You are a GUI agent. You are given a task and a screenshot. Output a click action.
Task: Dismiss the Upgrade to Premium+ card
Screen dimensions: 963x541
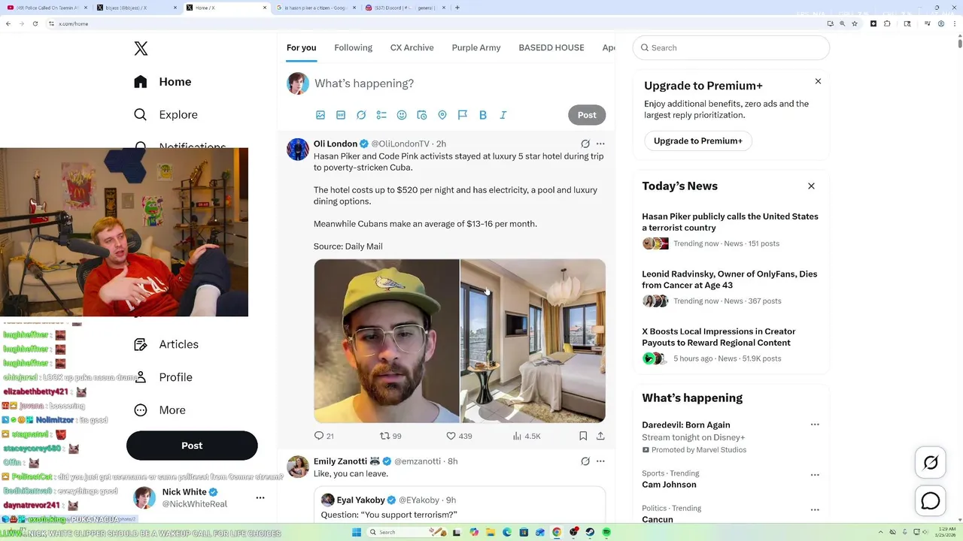click(818, 81)
